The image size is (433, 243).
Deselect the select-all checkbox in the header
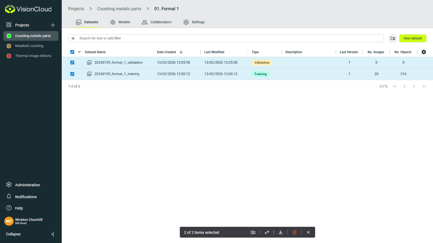point(72,52)
